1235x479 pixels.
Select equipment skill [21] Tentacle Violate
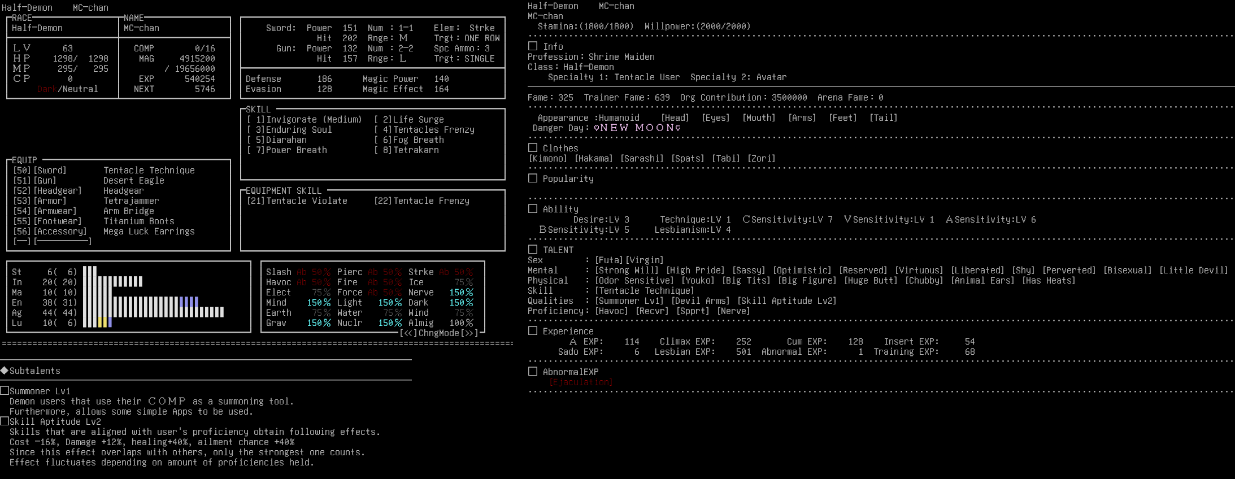pos(297,201)
